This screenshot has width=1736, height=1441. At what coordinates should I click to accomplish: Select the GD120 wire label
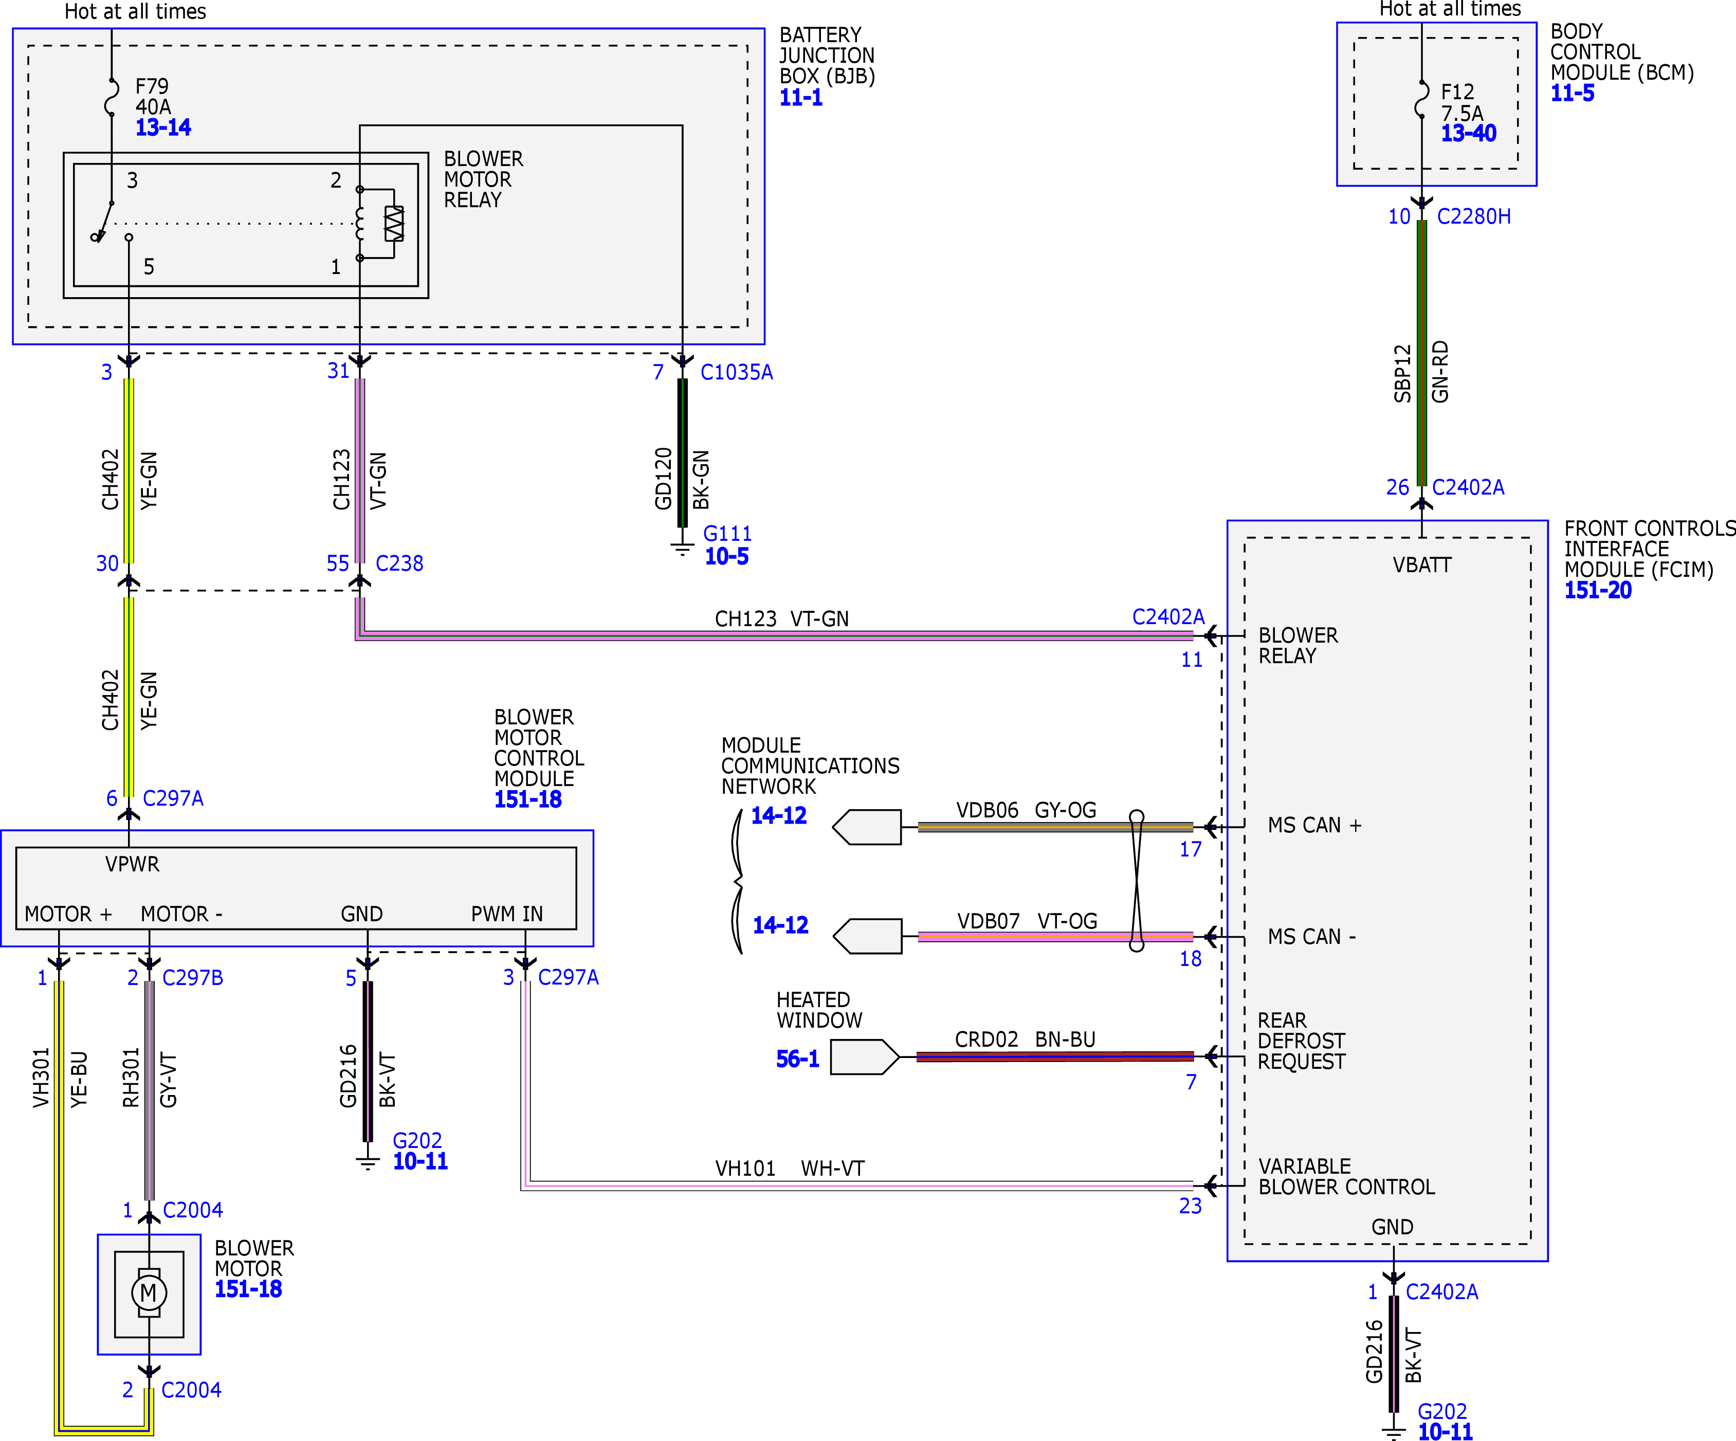coord(664,478)
